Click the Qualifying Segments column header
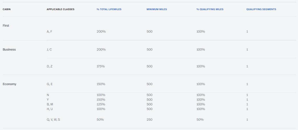Screen dimensions: 298x130 coord(261,9)
